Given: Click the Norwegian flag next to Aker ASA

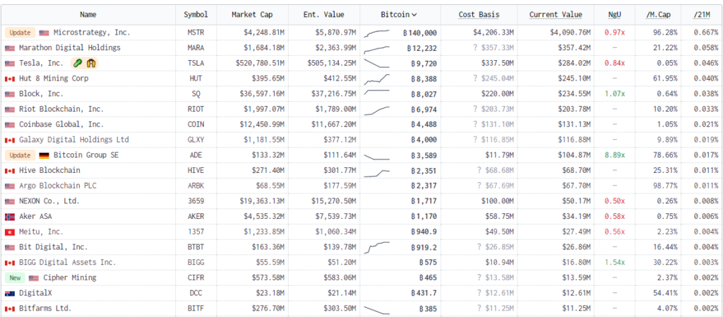Looking at the screenshot, I should pos(9,217).
